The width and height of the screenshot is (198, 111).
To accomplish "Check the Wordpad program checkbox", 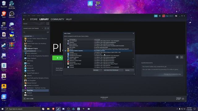I will pos(65,67).
